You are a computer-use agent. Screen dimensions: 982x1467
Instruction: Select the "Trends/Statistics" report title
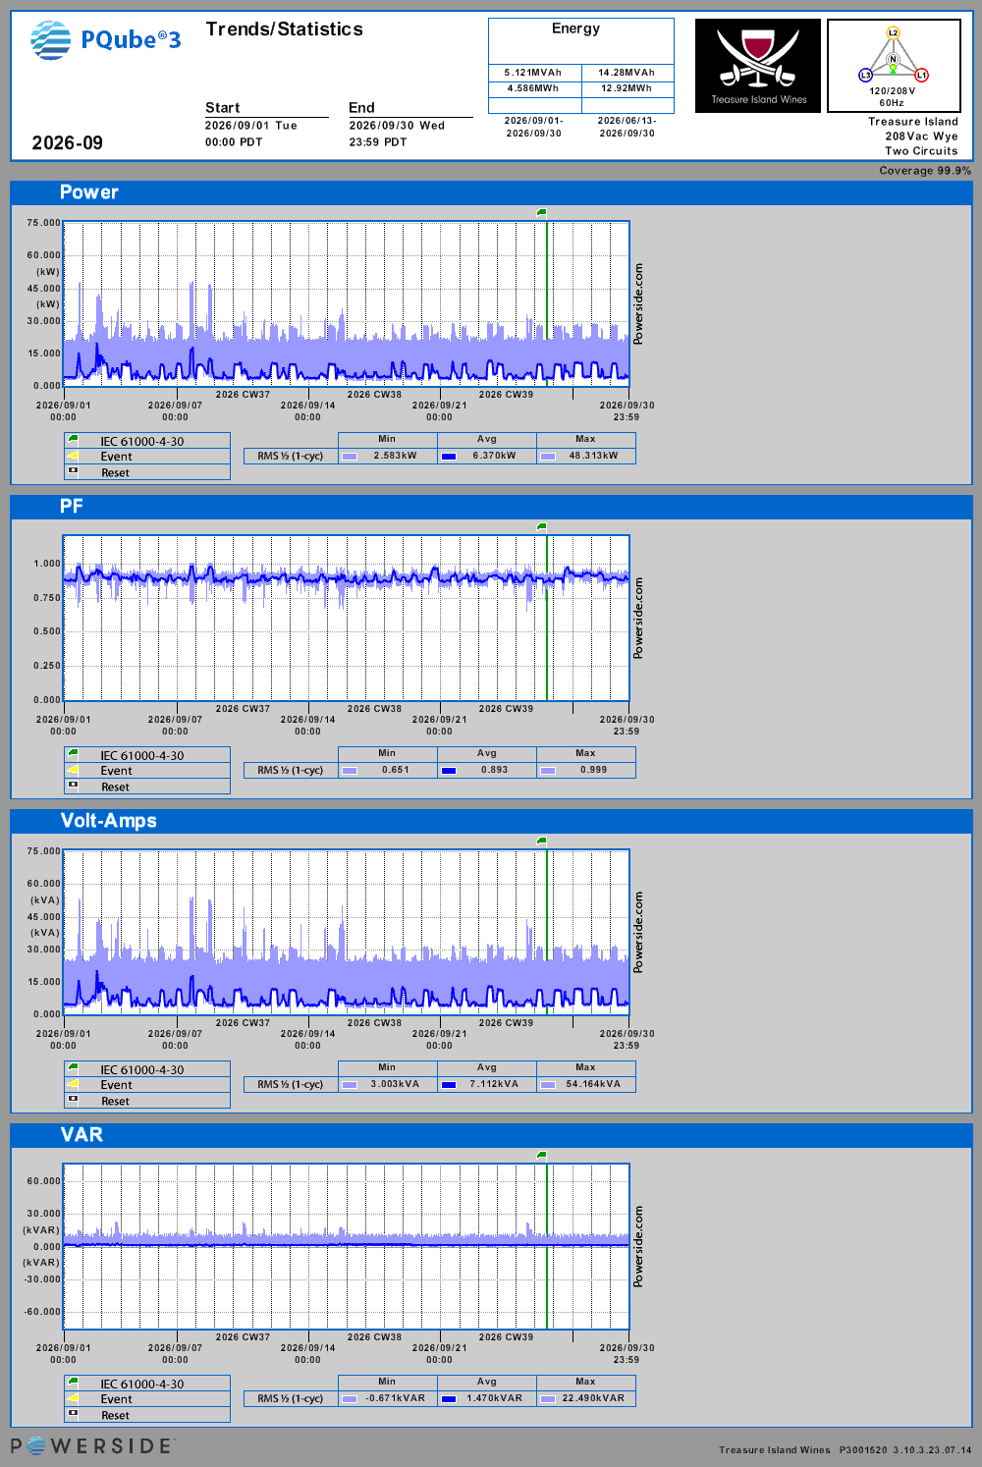click(x=285, y=29)
